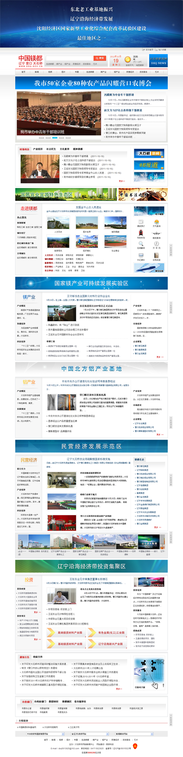Select the 媒体镁都 news tab
This screenshot has height=757, width=183.
tap(78, 149)
